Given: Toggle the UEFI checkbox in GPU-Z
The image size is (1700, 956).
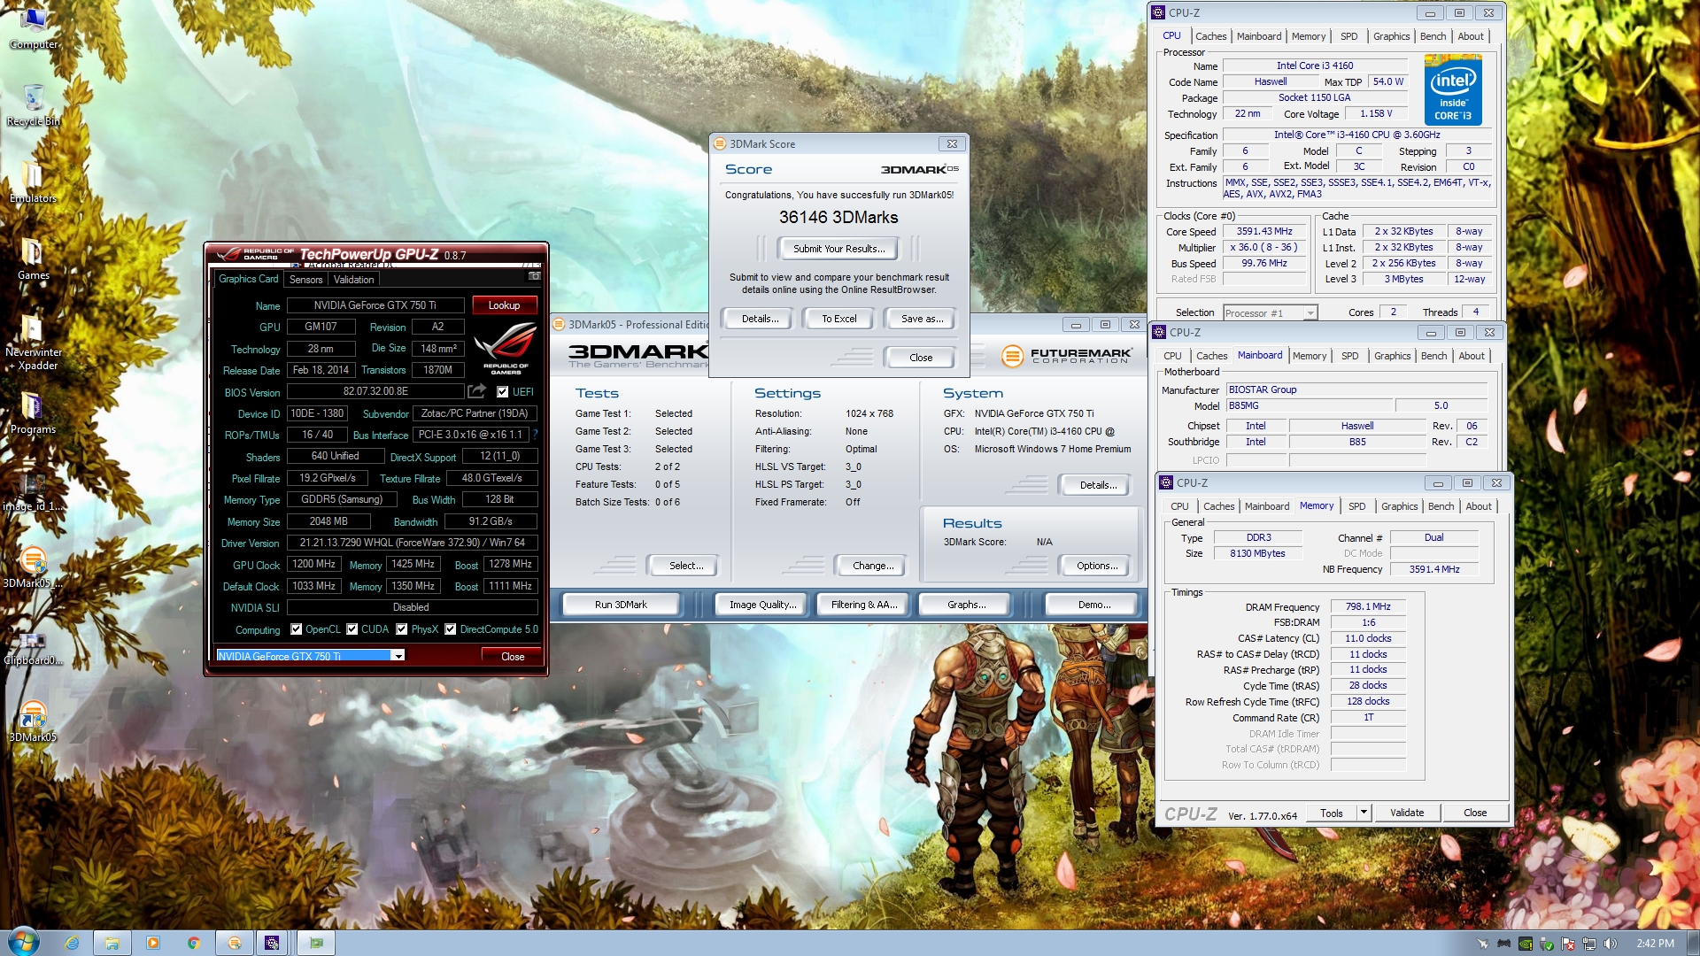Looking at the screenshot, I should point(503,391).
